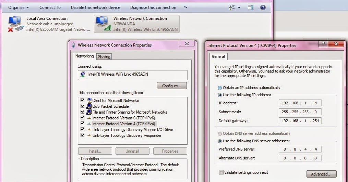Click the Configure button
The image size is (348, 182).
pos(171,86)
